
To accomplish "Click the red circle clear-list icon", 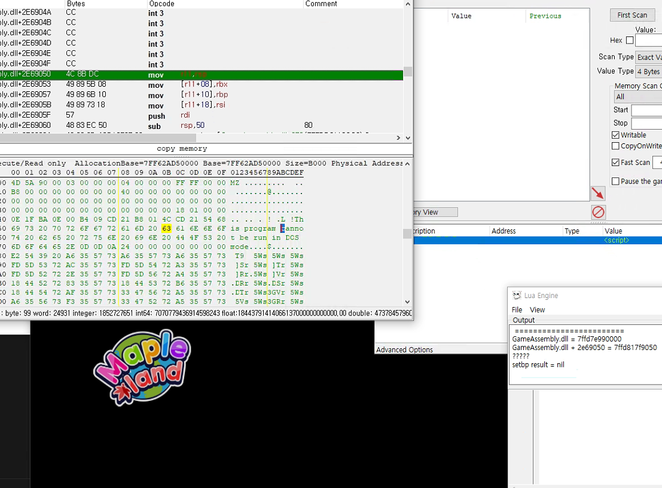I will 598,212.
